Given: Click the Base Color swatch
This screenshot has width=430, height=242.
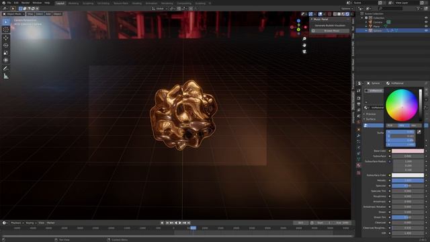Looking at the screenshot, I should [408, 151].
